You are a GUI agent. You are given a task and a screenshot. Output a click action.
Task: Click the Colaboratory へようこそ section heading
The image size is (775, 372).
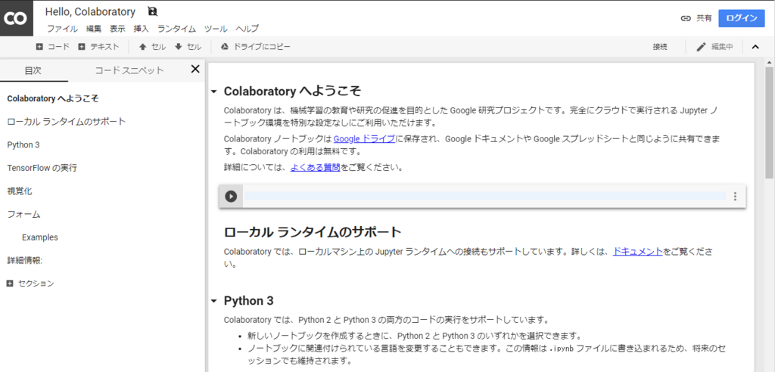293,91
